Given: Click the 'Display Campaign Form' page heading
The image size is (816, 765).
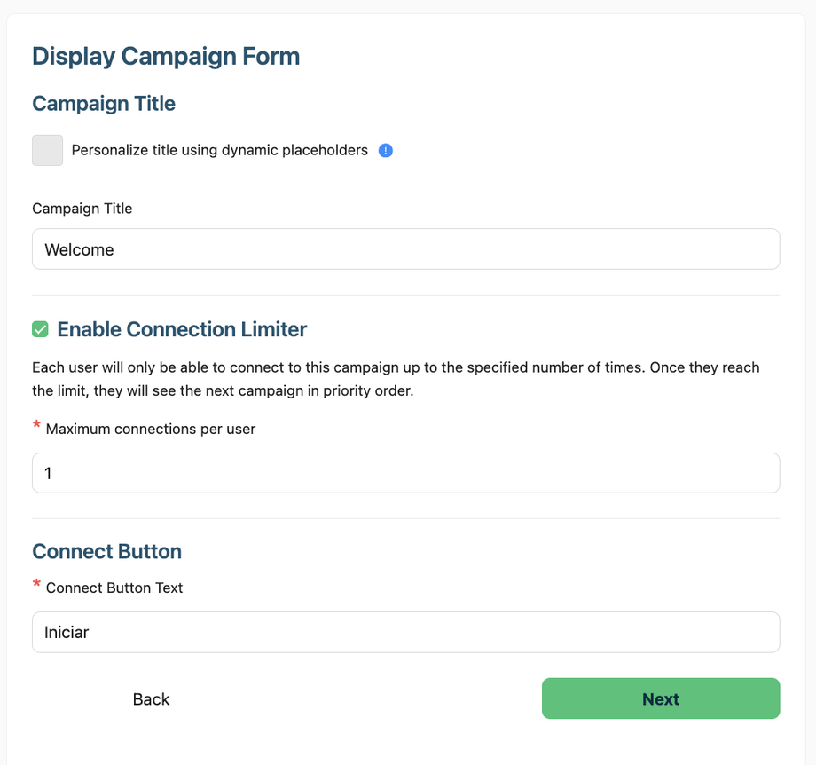Looking at the screenshot, I should (166, 57).
